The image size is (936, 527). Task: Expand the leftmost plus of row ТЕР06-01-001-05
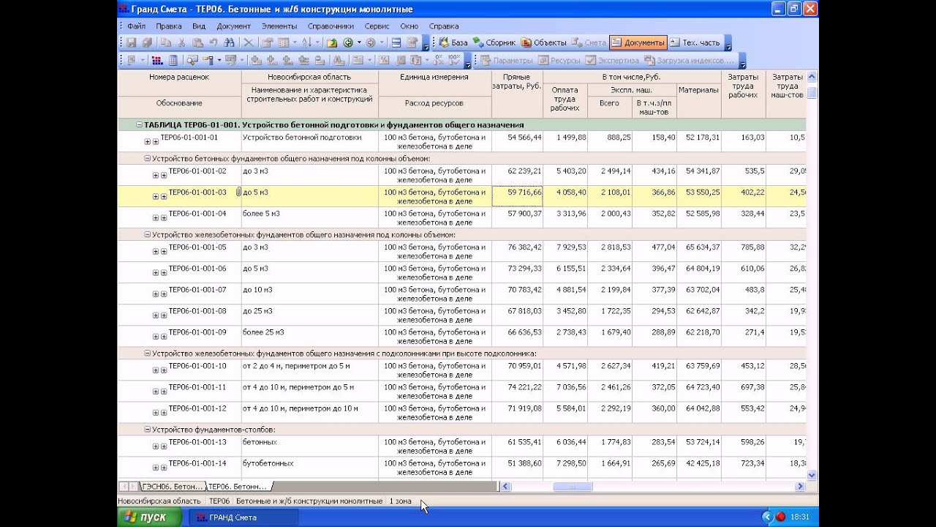point(155,252)
